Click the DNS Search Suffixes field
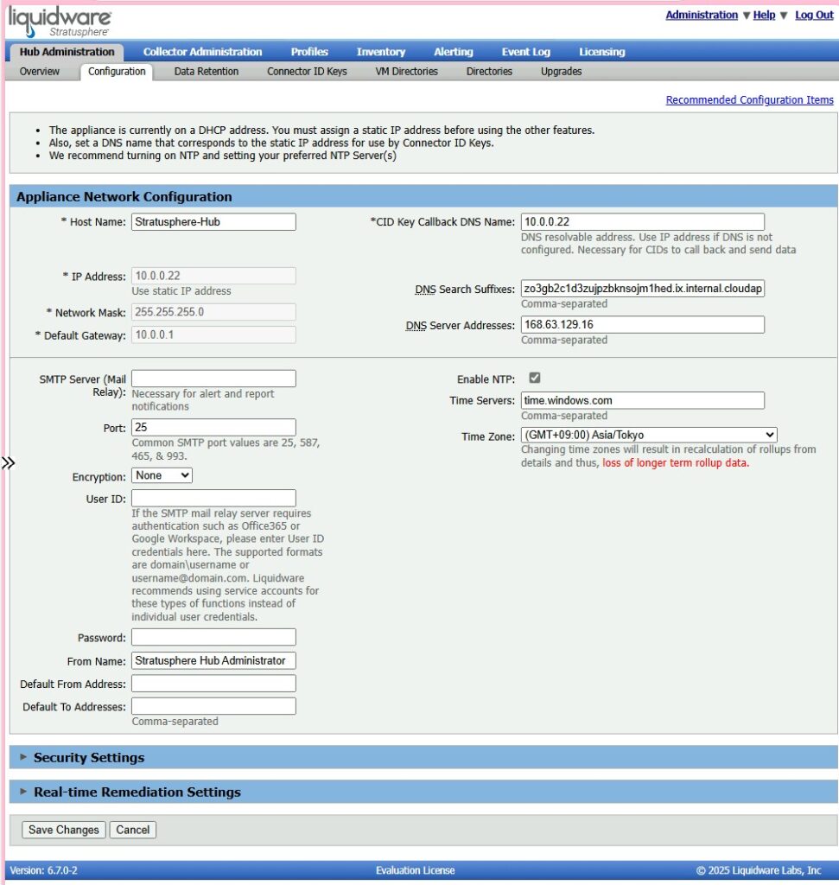The width and height of the screenshot is (839, 885). coord(643,289)
